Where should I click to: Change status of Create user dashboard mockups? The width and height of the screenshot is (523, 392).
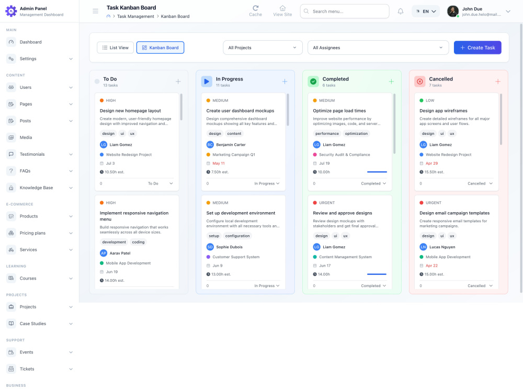coord(267,183)
